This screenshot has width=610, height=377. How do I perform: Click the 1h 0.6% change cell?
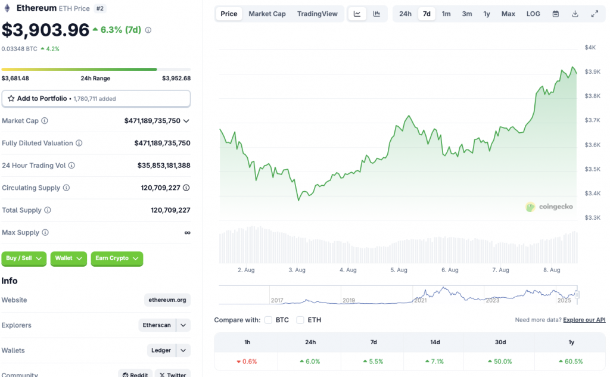coord(247,362)
